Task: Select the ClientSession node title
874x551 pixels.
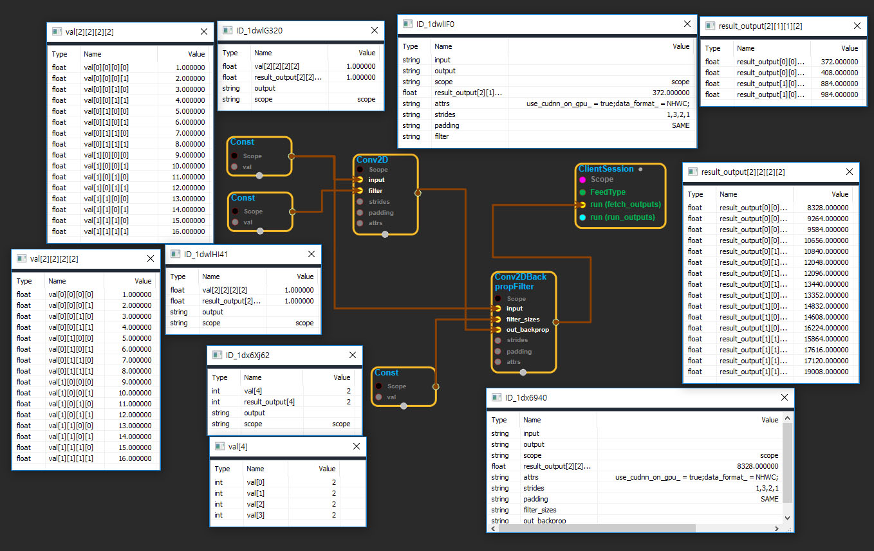Action: pyautogui.click(x=606, y=169)
